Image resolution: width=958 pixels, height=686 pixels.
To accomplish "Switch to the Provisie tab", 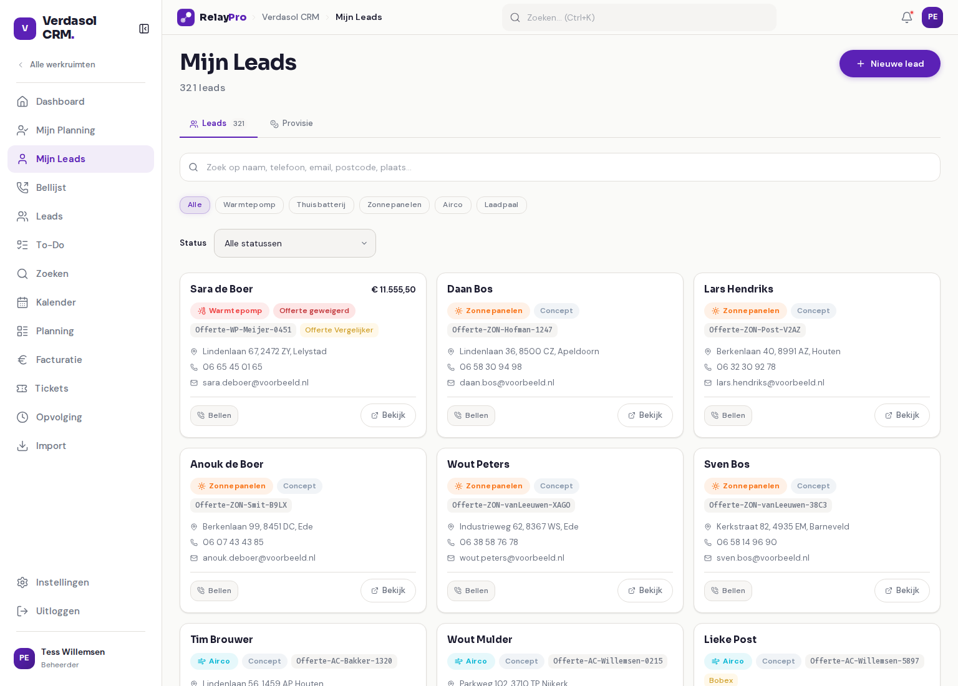I will click(291, 123).
